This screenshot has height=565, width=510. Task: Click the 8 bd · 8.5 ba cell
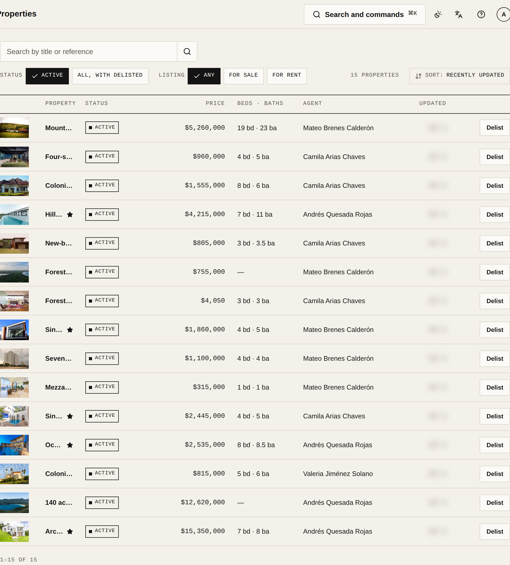coord(256,445)
